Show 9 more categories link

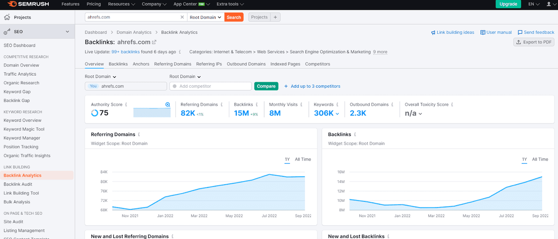(380, 52)
